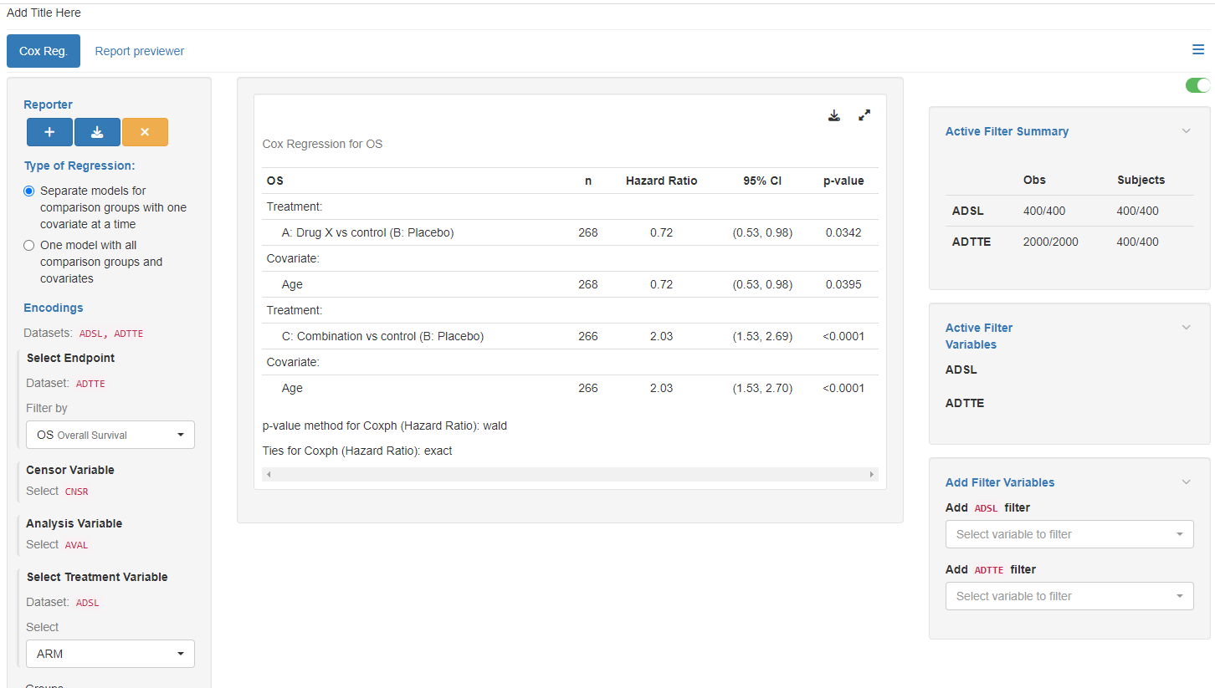The width and height of the screenshot is (1215, 688).
Task: Collapse the Active Filter Summary panel
Action: tap(1186, 130)
